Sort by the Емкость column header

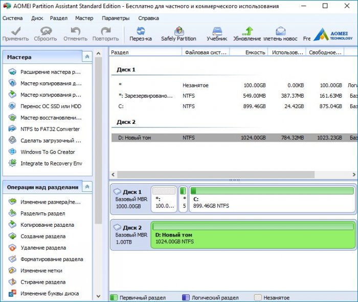pyautogui.click(x=249, y=52)
